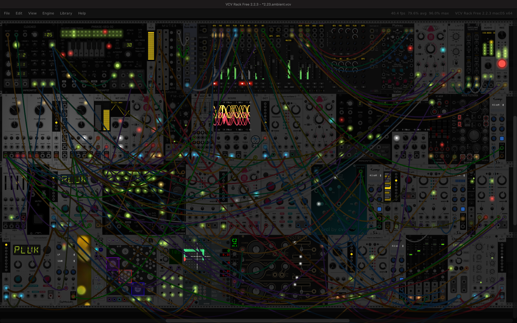
Task: Click the WT VCO wavetable display
Action: click(120, 108)
